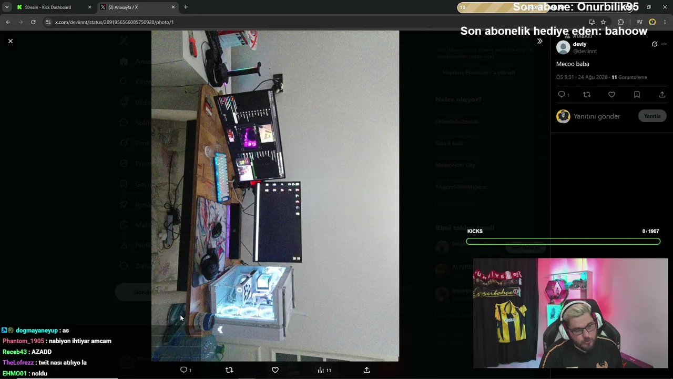Click the 11 Görüntüleme view count
Image resolution: width=673 pixels, height=379 pixels.
pos(629,77)
